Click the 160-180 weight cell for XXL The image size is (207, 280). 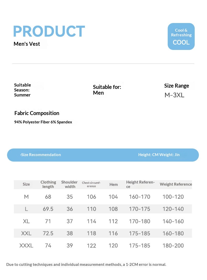click(173, 233)
